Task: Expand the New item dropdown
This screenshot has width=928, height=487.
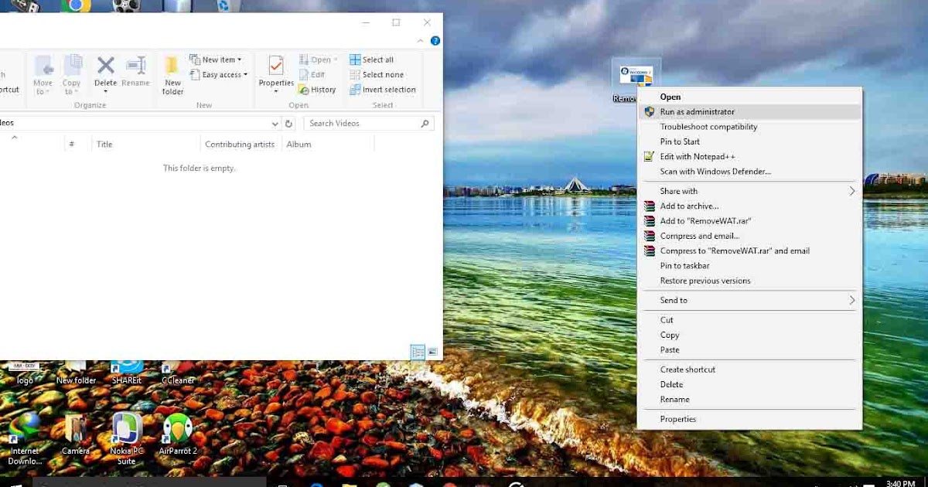Action: (218, 59)
